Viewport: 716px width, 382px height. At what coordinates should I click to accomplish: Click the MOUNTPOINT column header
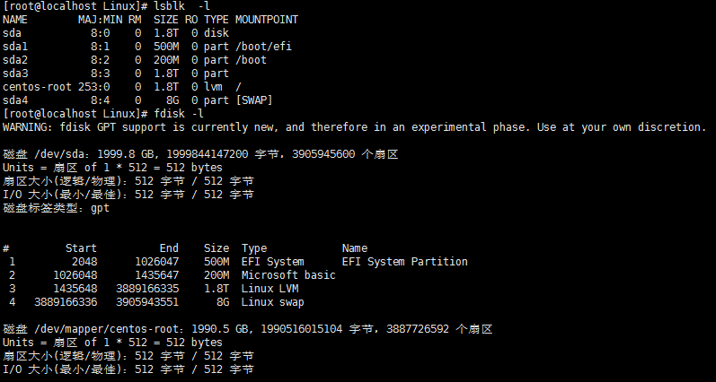(x=267, y=19)
